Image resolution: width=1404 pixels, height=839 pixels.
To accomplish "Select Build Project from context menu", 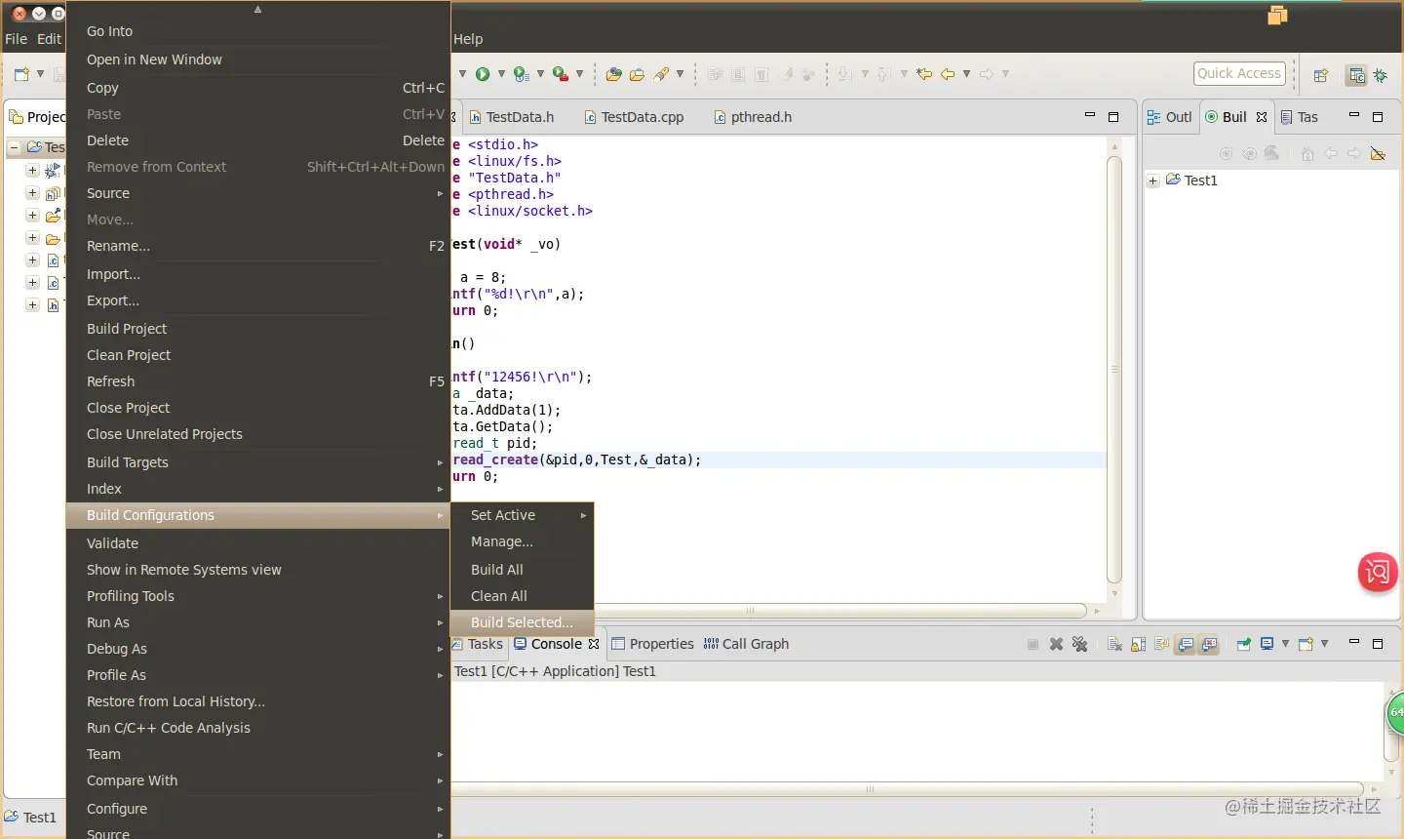I will (257, 329).
